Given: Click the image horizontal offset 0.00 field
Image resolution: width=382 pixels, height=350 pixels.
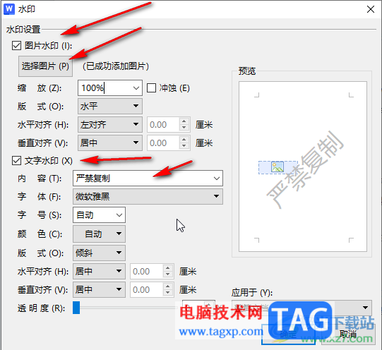Looking at the screenshot, I should pyautogui.click(x=163, y=125).
